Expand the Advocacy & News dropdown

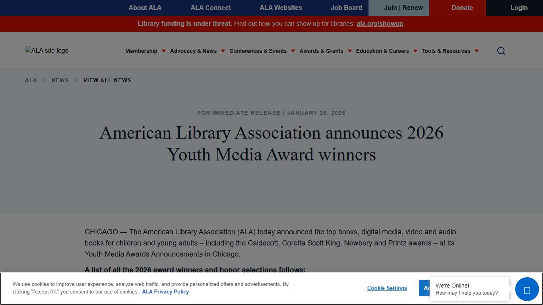tap(194, 51)
